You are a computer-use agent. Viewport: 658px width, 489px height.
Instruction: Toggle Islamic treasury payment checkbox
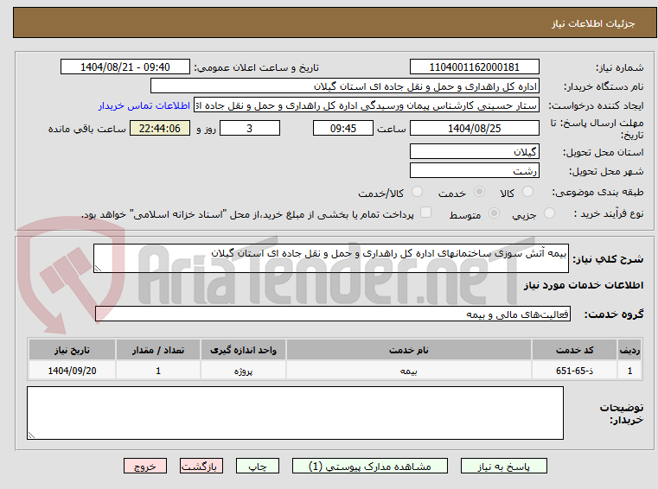(x=425, y=213)
